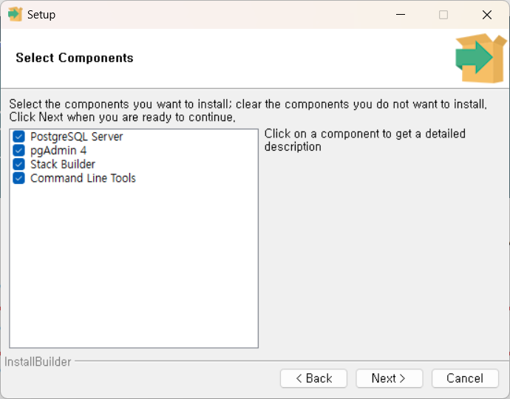The height and width of the screenshot is (399, 510).
Task: Uncheck the pgAdmin 4 checkbox
Action: point(18,151)
